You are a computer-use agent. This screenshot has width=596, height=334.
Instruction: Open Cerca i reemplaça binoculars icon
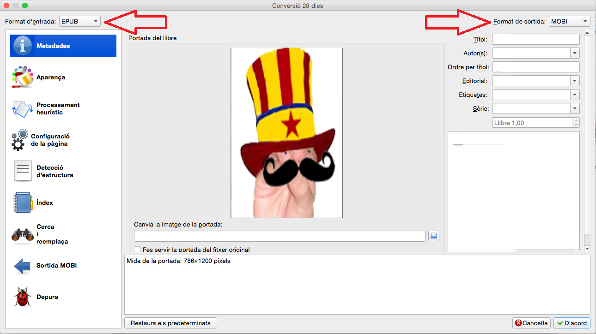point(22,234)
